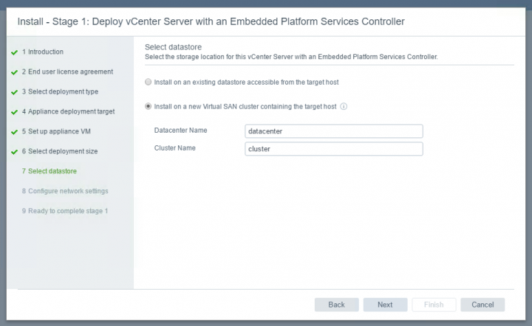Click the checkmark beside End user license agreement
Viewport: 532px width, 326px height.
[x=14, y=72]
